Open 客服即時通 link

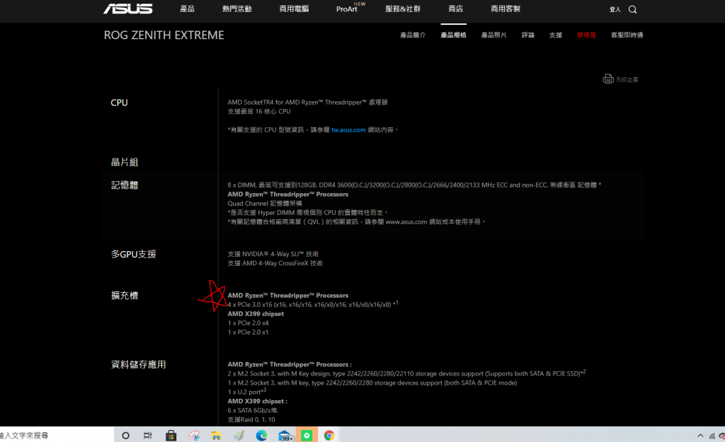627,35
